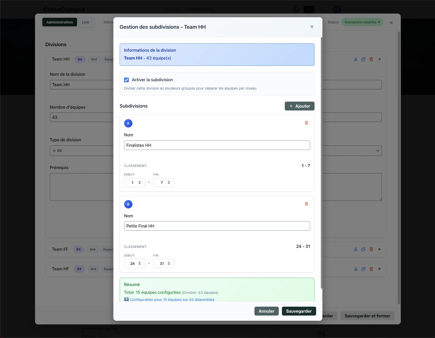The height and width of the screenshot is (338, 435).
Task: Toggle dark mode moon icon
Action: coord(296,10)
